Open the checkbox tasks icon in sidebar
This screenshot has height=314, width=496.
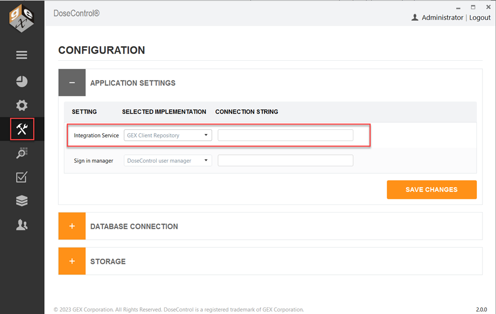[22, 177]
